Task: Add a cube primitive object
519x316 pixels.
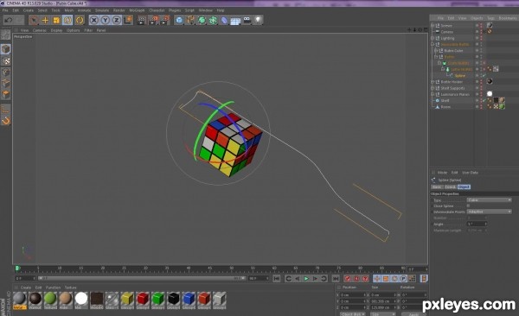Action: [x=179, y=20]
